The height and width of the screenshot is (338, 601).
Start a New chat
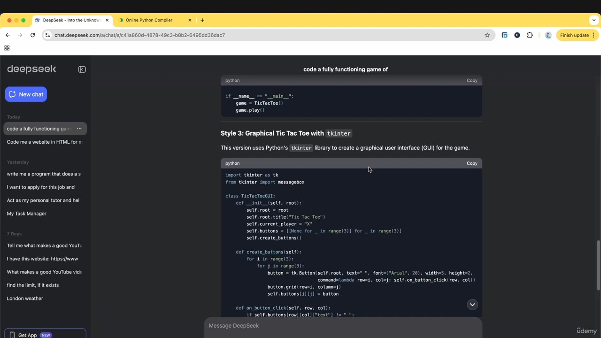pos(26,94)
